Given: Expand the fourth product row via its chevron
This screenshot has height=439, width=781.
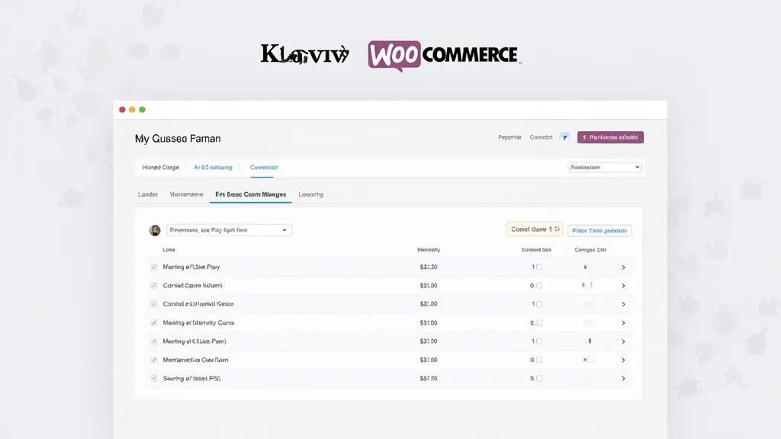Looking at the screenshot, I should click(624, 322).
